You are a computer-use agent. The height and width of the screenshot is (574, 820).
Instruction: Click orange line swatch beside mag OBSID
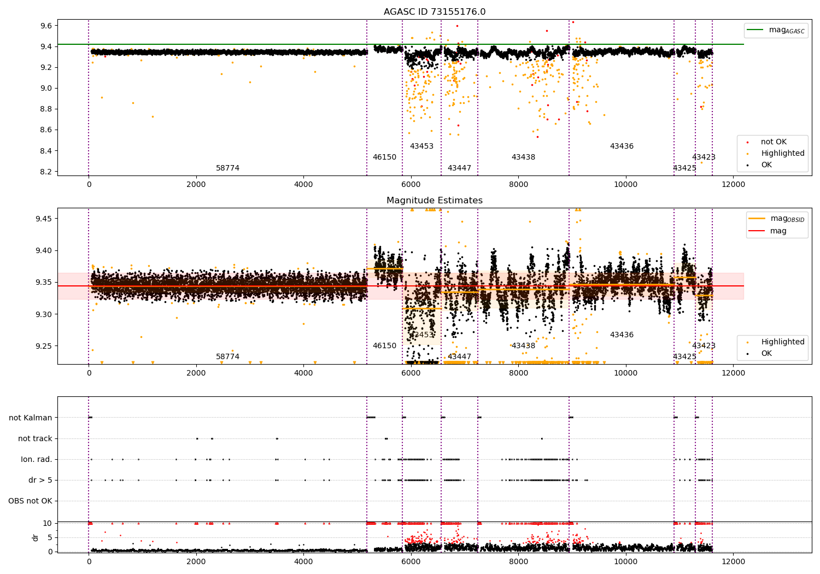(x=757, y=218)
